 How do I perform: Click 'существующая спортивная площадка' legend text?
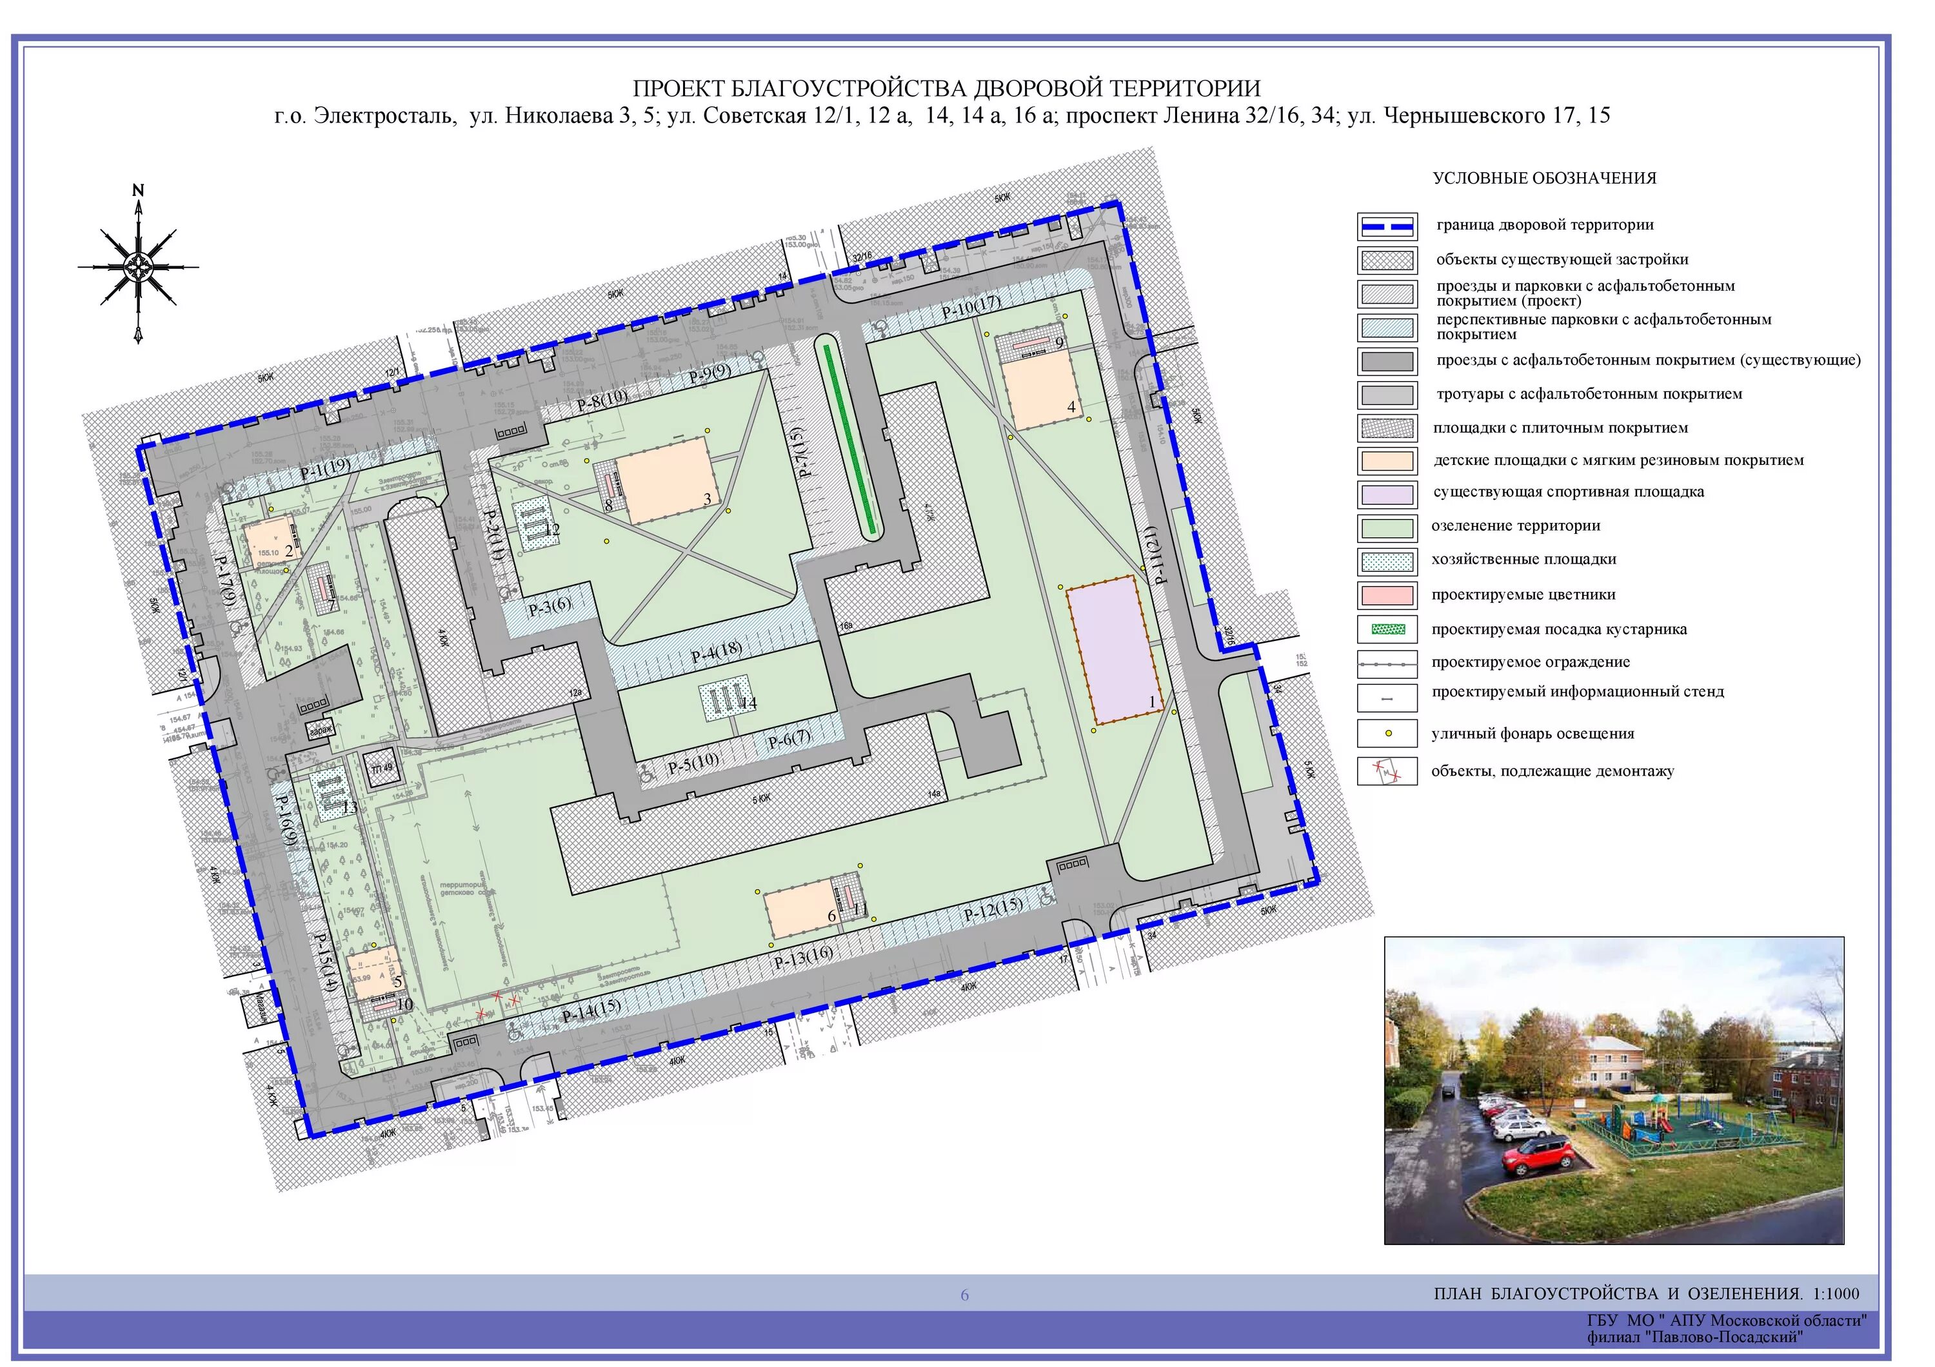(1569, 492)
